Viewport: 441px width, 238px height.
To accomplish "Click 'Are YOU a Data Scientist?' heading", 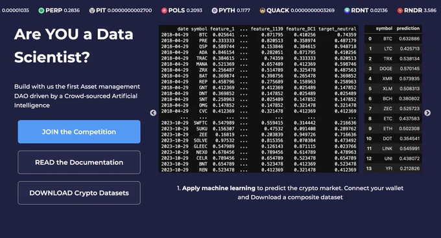I will point(74,45).
